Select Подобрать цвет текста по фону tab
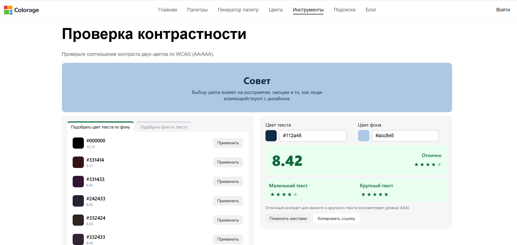The height and width of the screenshot is (245, 517). pos(100,127)
